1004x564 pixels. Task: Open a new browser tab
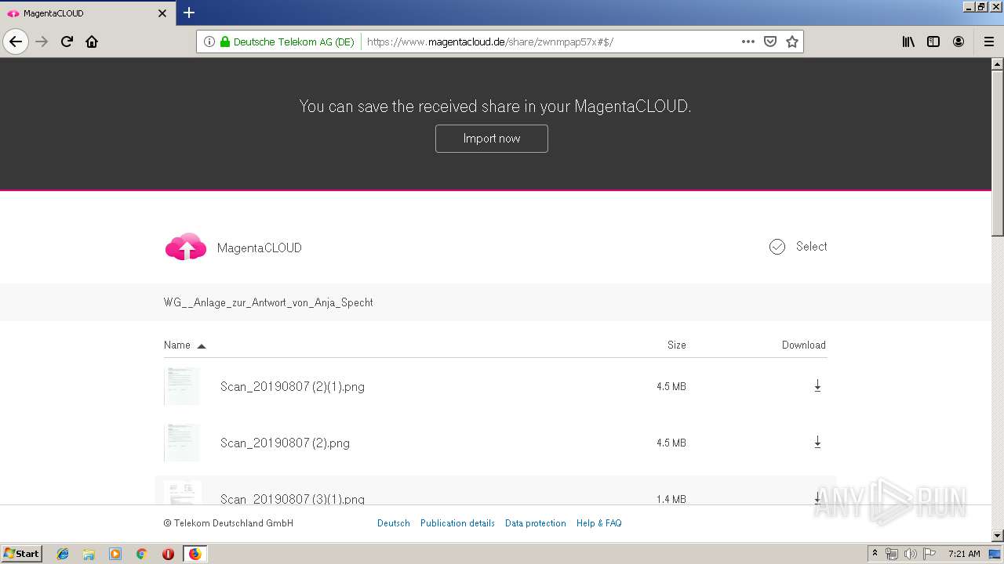[189, 13]
